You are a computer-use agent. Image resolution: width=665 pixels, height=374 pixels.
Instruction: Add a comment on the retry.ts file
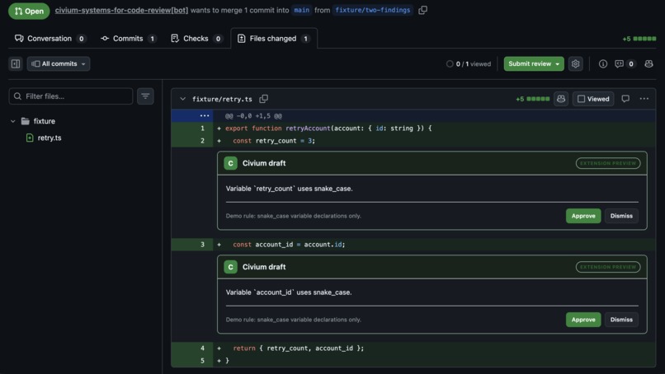click(x=625, y=99)
